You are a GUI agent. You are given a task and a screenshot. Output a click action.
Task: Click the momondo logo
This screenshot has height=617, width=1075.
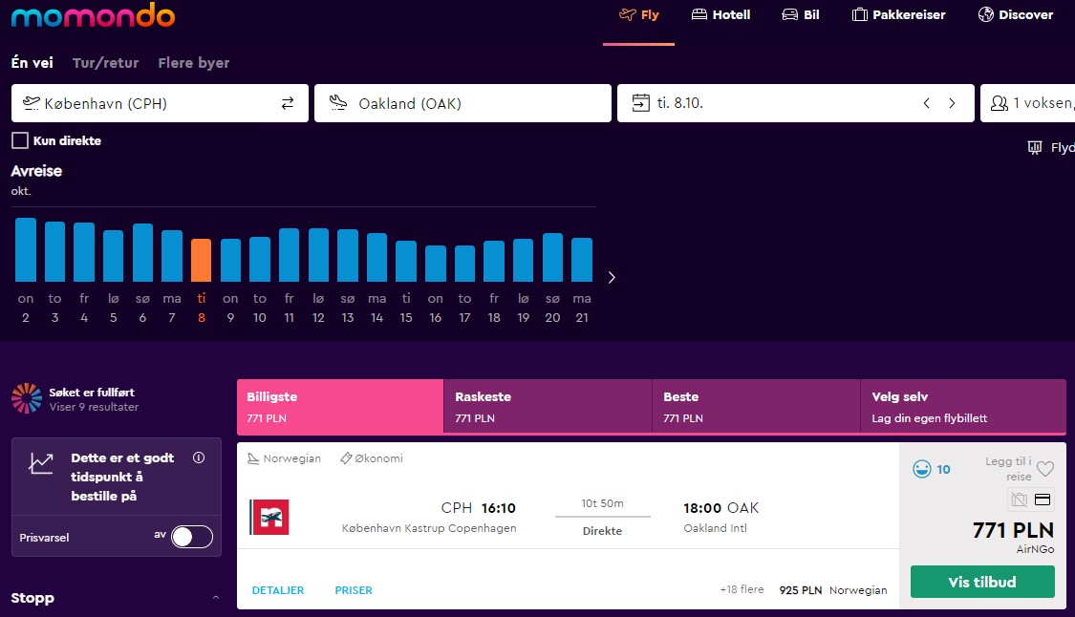(94, 15)
